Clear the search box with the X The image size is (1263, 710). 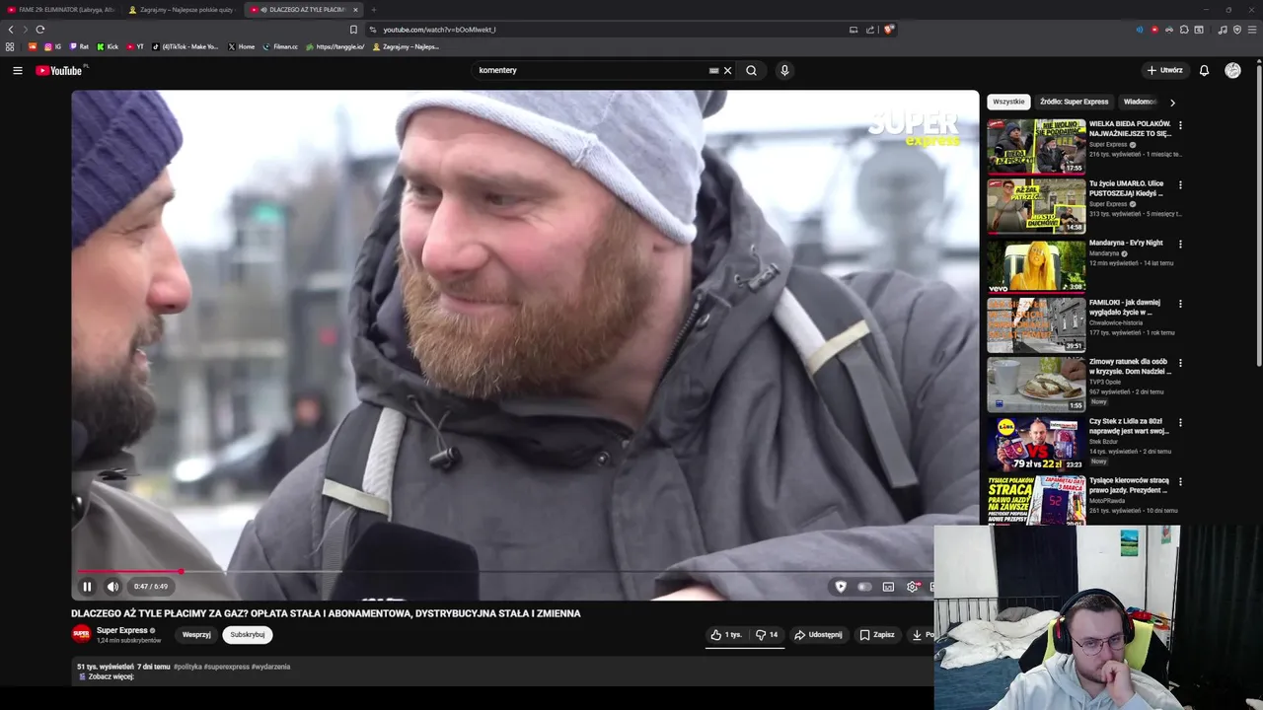(727, 70)
